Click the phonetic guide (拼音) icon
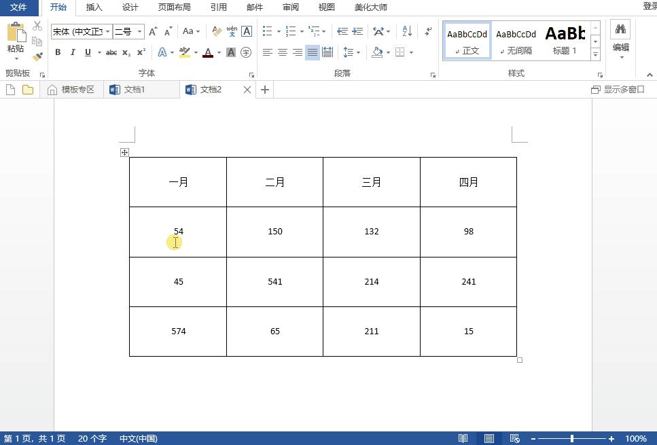Viewport: 657px width, 445px height. (x=231, y=32)
